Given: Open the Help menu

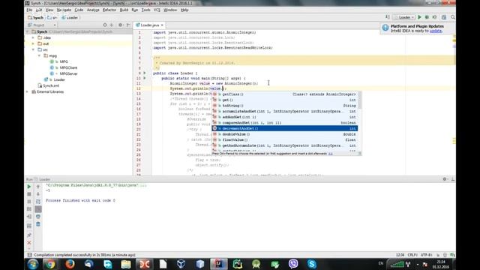Looking at the screenshot, I should [184, 10].
